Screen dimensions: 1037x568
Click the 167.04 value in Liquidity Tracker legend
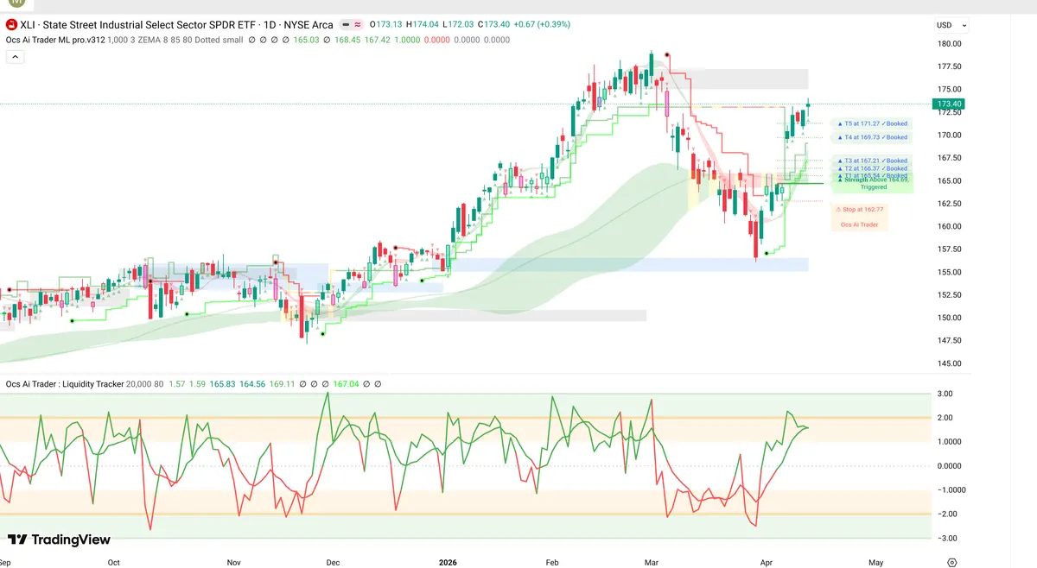click(344, 384)
